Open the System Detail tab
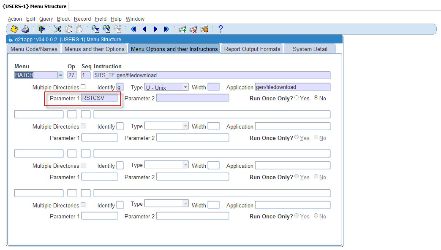This screenshot has height=250, width=441. tap(310, 49)
